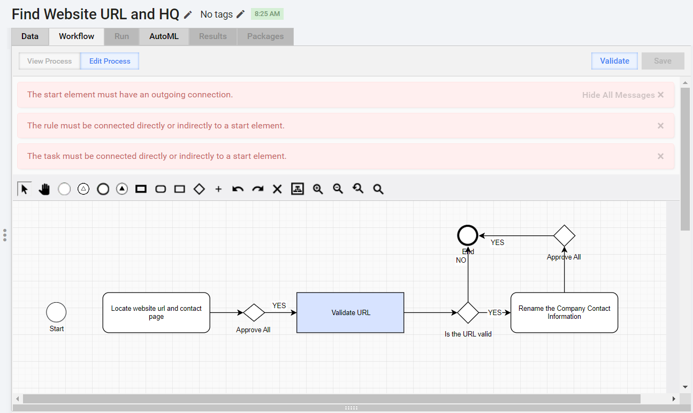Select the Is the URL valid gateway
693x413 pixels.
click(468, 312)
